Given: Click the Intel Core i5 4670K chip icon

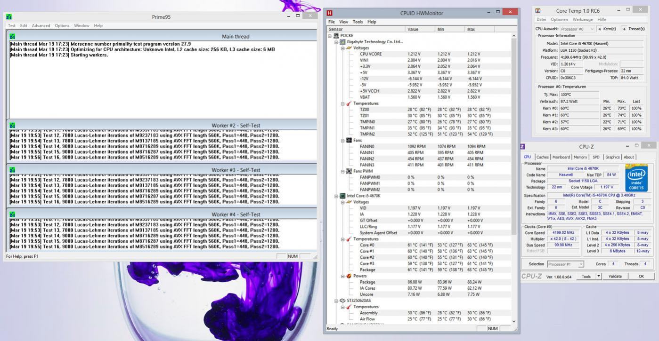Looking at the screenshot, I should (x=342, y=196).
